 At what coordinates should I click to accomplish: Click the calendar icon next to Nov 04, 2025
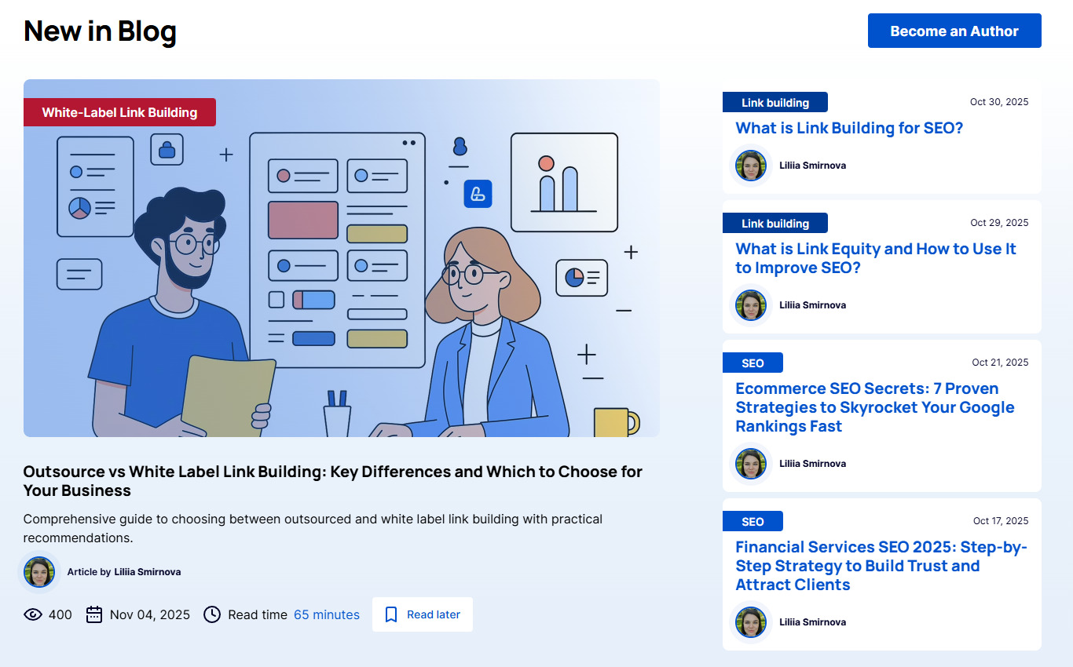pos(93,614)
